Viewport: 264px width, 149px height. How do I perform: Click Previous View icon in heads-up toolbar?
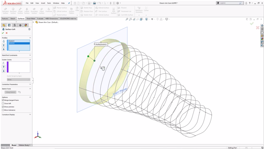coord(134,19)
